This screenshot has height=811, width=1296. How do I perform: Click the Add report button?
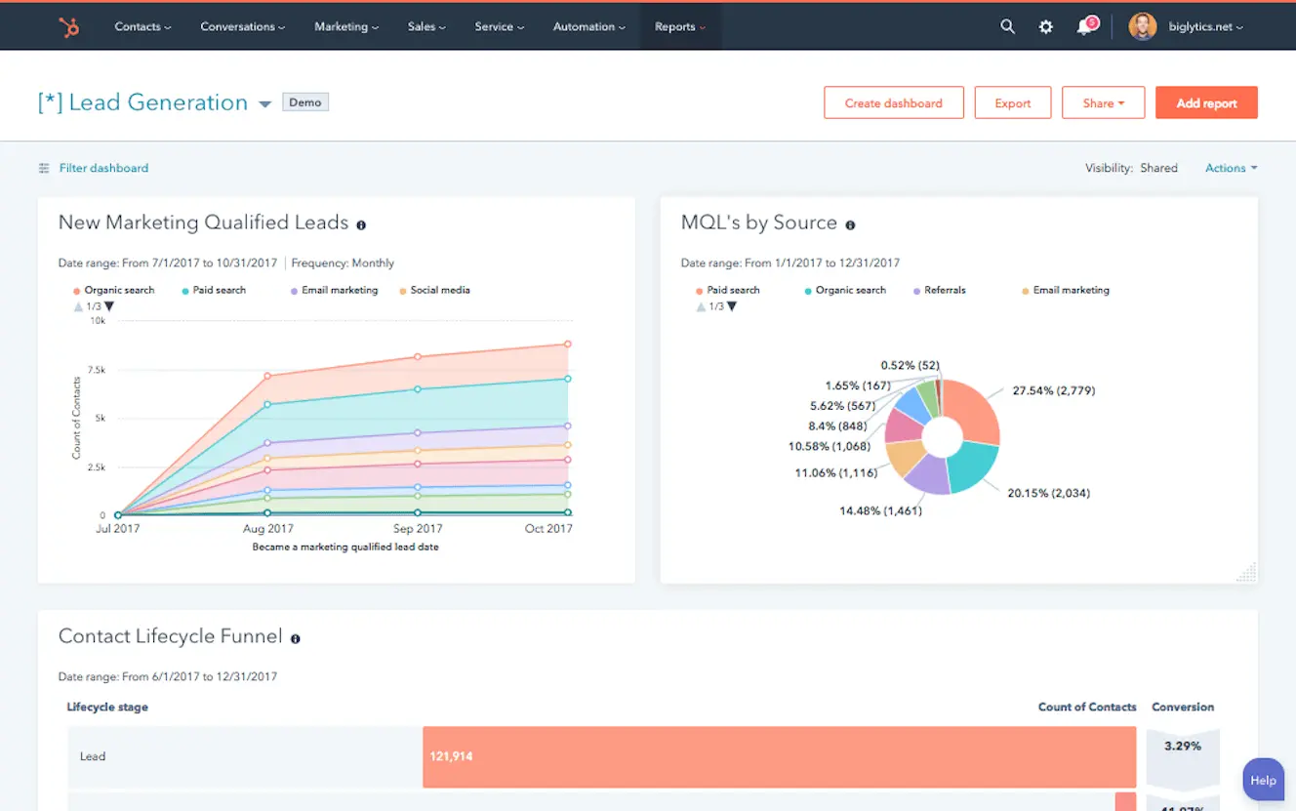pyautogui.click(x=1206, y=102)
